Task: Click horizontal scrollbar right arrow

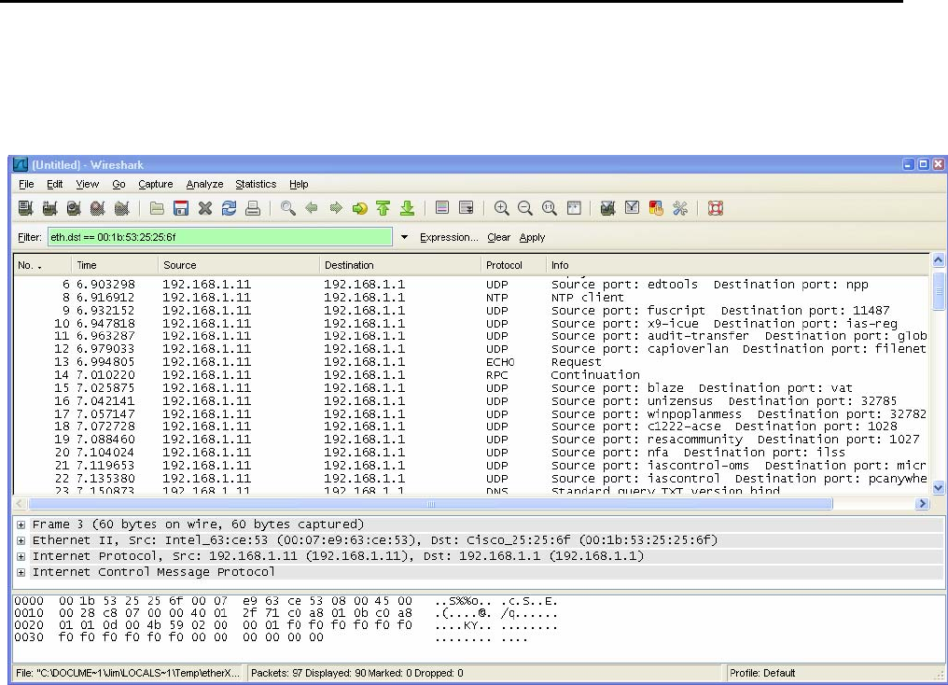Action: click(x=922, y=504)
